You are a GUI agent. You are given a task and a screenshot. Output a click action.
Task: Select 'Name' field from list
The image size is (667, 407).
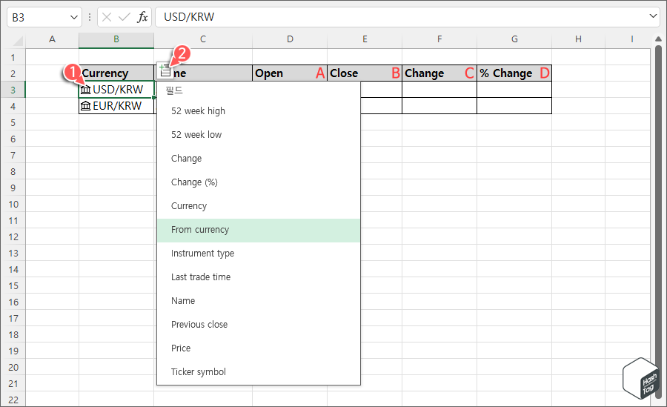tap(259, 302)
